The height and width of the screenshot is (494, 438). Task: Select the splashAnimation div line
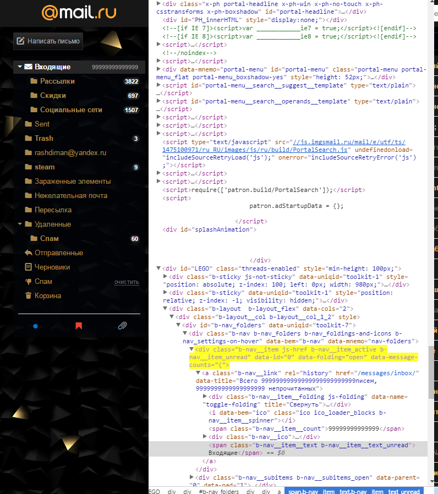pos(209,230)
